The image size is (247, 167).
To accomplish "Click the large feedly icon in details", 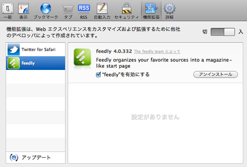I will [82, 57].
